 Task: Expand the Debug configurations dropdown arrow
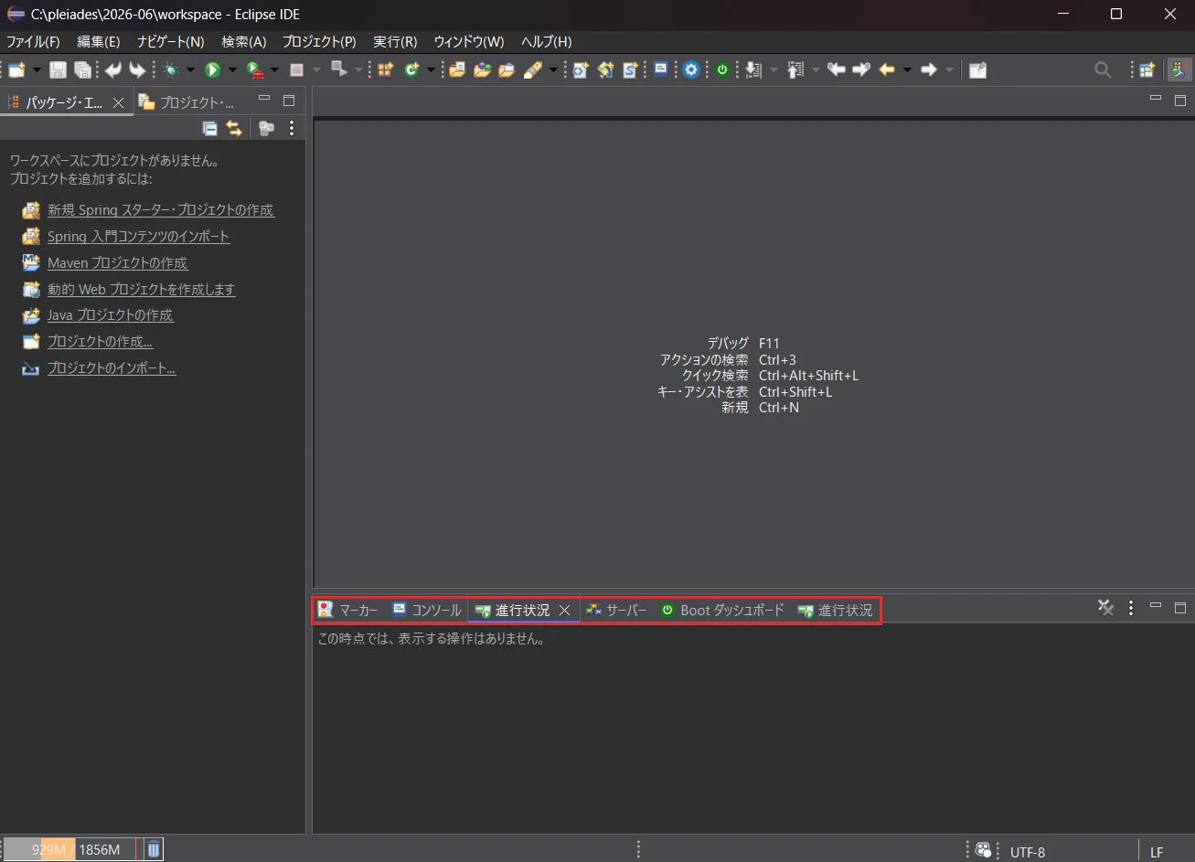coord(191,70)
